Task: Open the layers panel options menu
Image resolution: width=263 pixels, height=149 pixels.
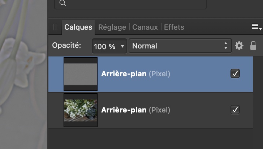Action: [x=255, y=27]
